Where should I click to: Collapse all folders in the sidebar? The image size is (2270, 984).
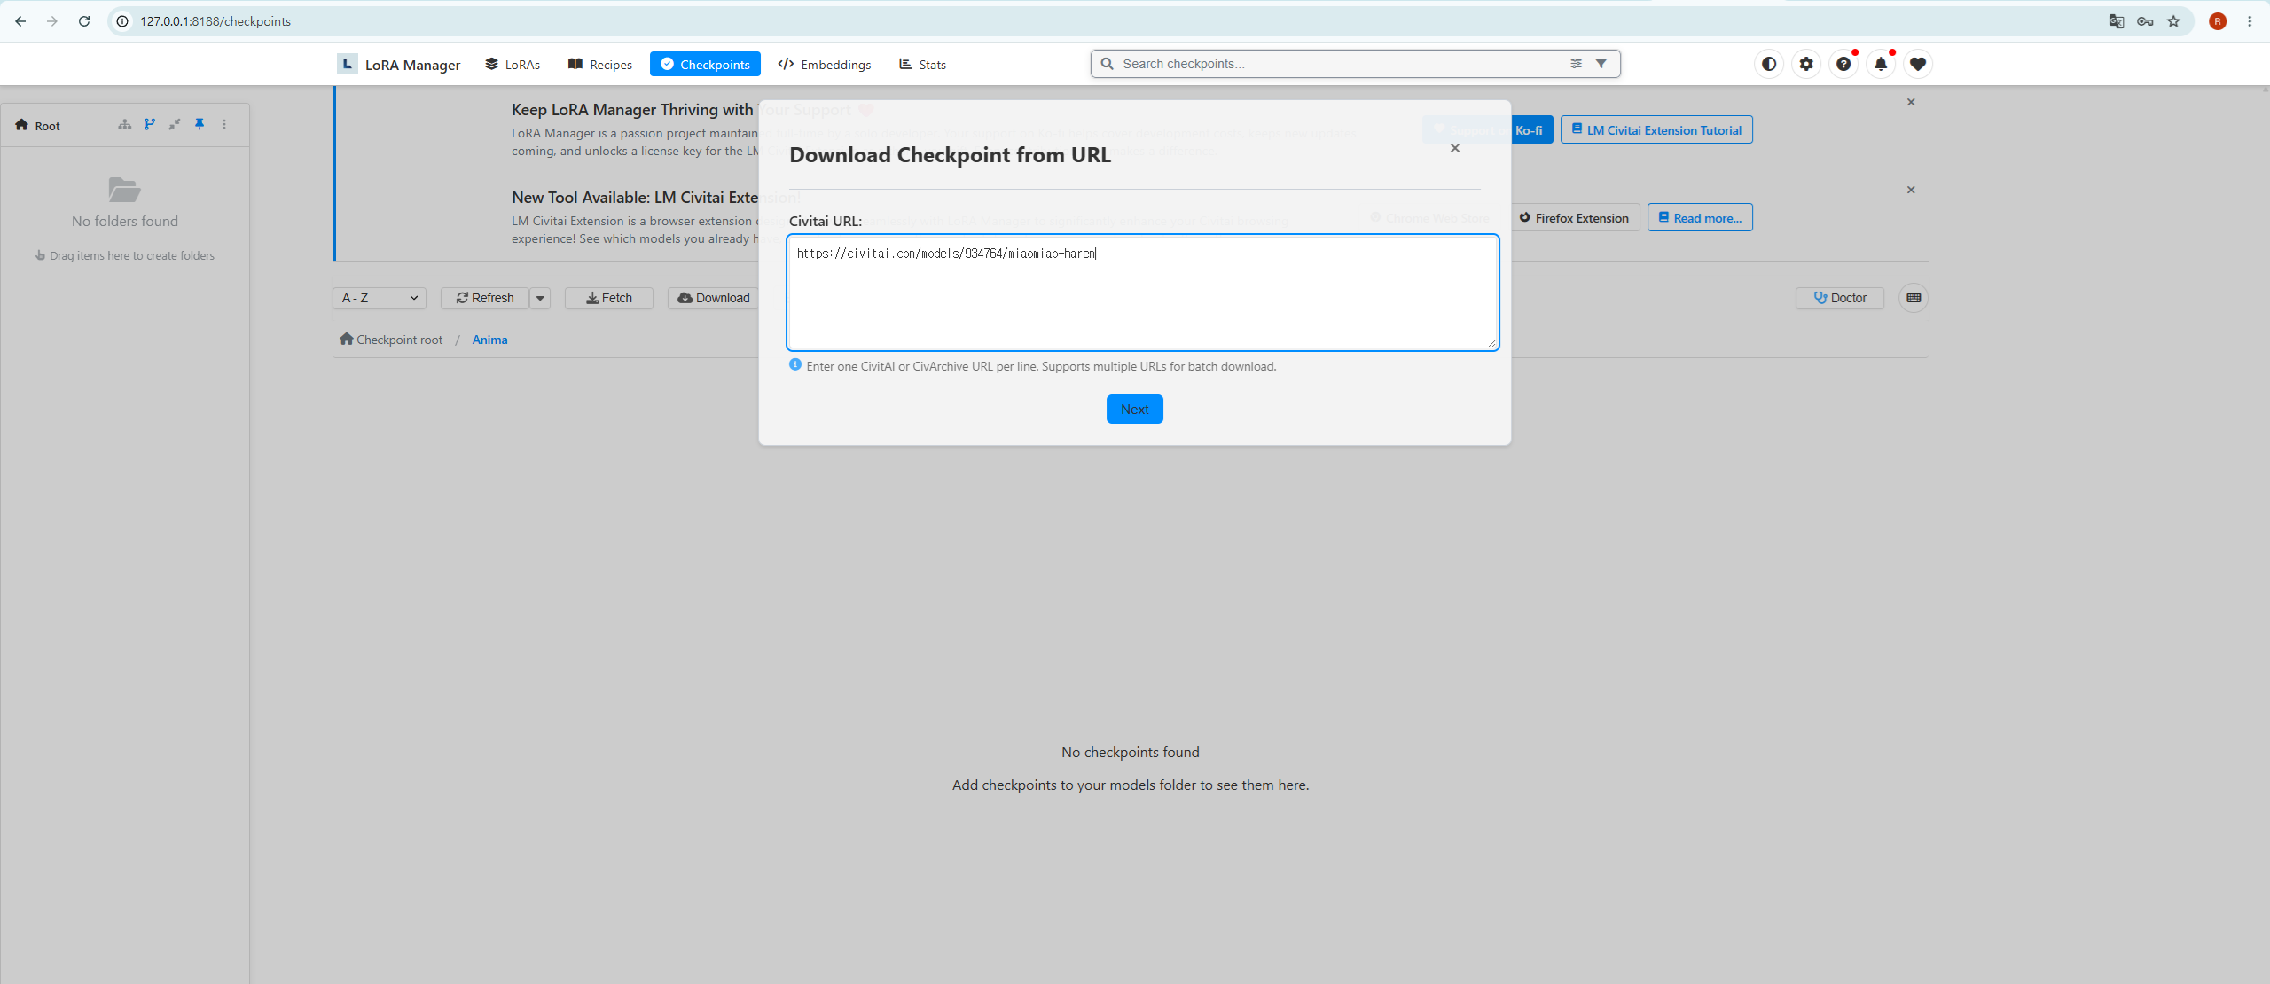(175, 125)
